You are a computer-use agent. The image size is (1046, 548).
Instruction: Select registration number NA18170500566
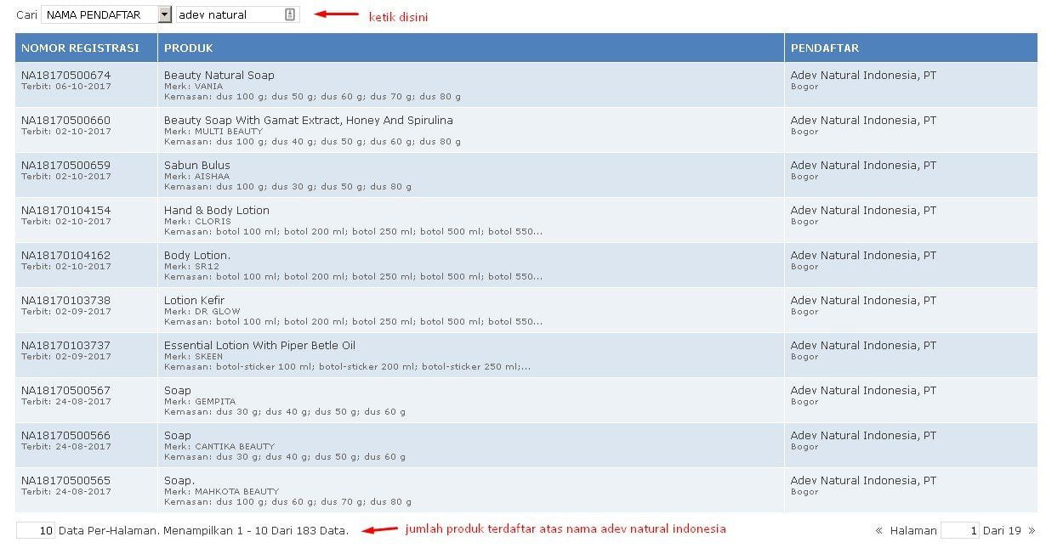click(x=65, y=436)
